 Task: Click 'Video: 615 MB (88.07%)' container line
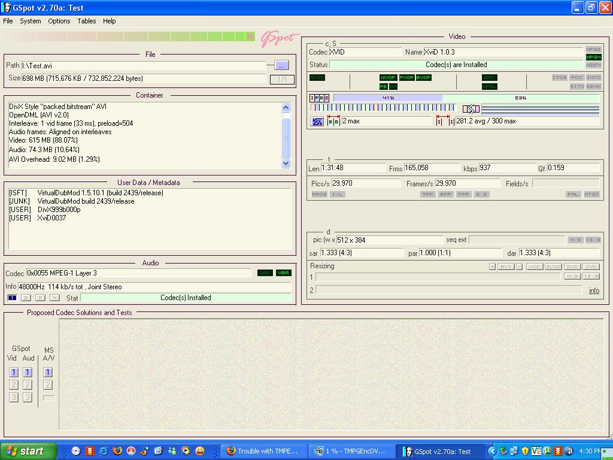[43, 140]
